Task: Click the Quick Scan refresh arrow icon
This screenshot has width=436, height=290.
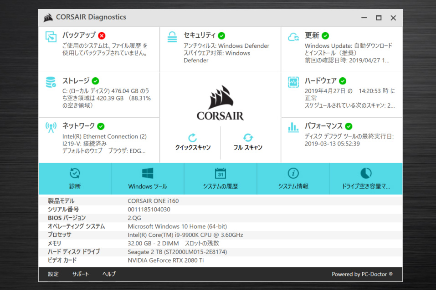Action: coord(192,137)
